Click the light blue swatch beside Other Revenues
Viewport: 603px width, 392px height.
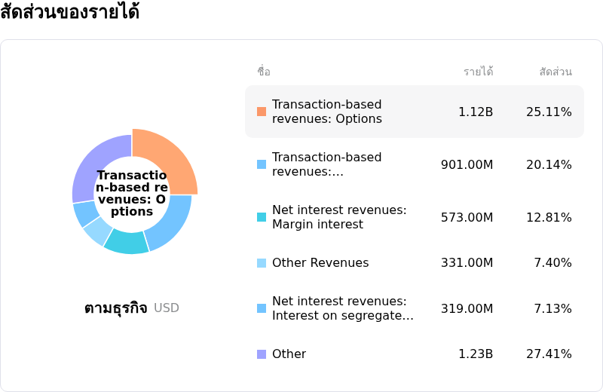pyautogui.click(x=262, y=263)
